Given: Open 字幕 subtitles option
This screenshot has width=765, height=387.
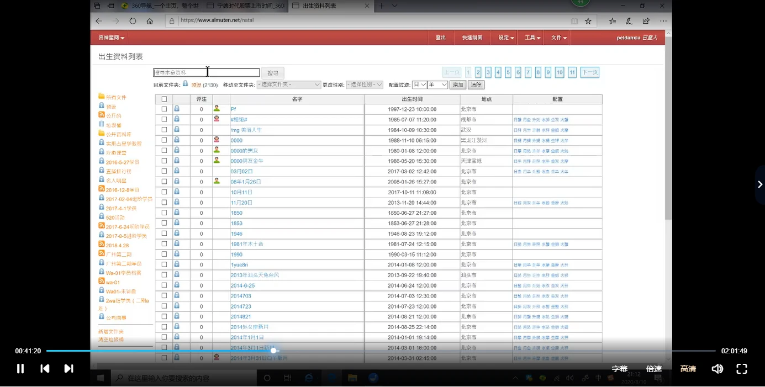Looking at the screenshot, I should tap(620, 369).
